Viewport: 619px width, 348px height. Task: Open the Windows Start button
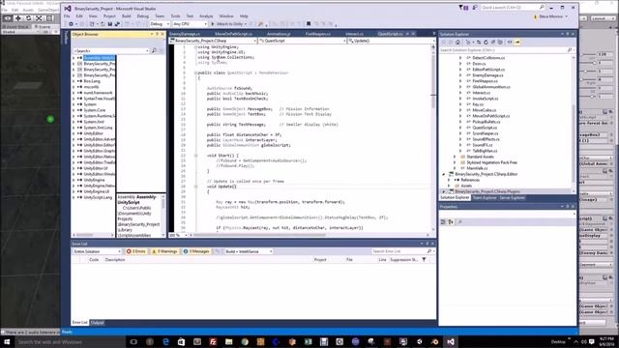point(7,341)
